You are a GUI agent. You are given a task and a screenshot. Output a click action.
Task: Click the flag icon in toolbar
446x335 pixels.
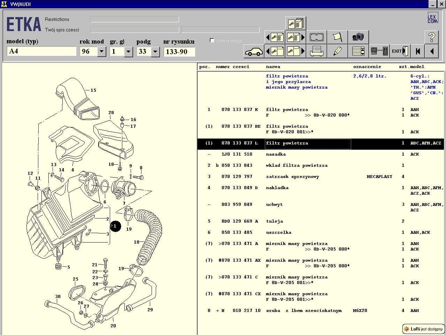tap(337, 37)
